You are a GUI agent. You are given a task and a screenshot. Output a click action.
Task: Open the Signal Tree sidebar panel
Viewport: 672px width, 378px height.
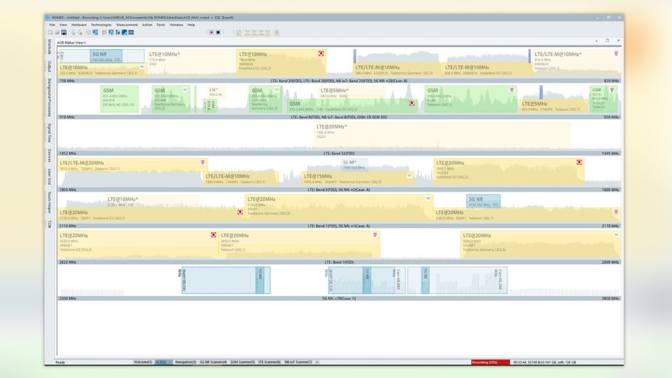pyautogui.click(x=48, y=131)
